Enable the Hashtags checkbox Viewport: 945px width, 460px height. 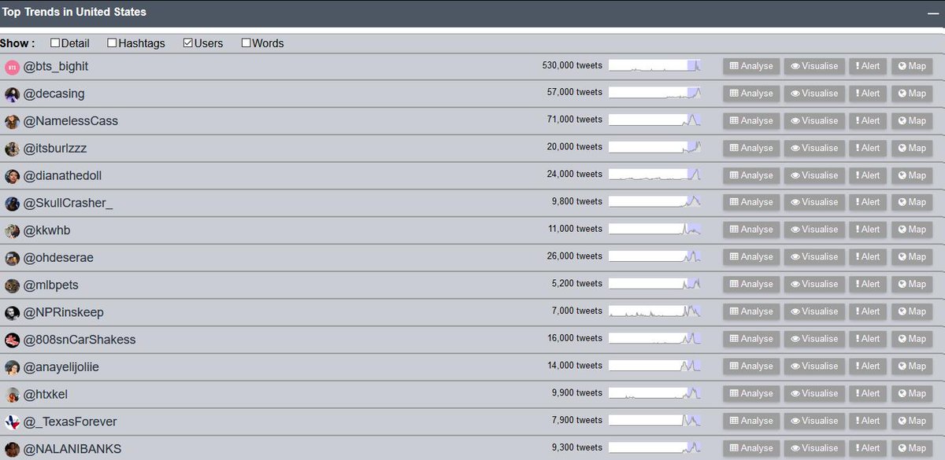point(112,43)
